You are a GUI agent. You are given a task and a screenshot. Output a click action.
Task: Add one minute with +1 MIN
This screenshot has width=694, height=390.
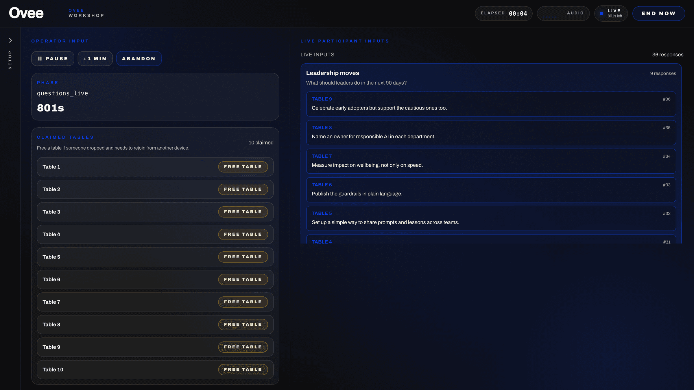click(95, 59)
